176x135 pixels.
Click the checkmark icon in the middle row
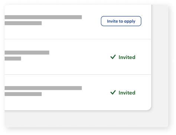[113, 57]
